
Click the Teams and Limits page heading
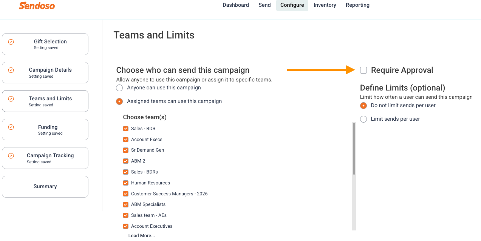click(154, 35)
